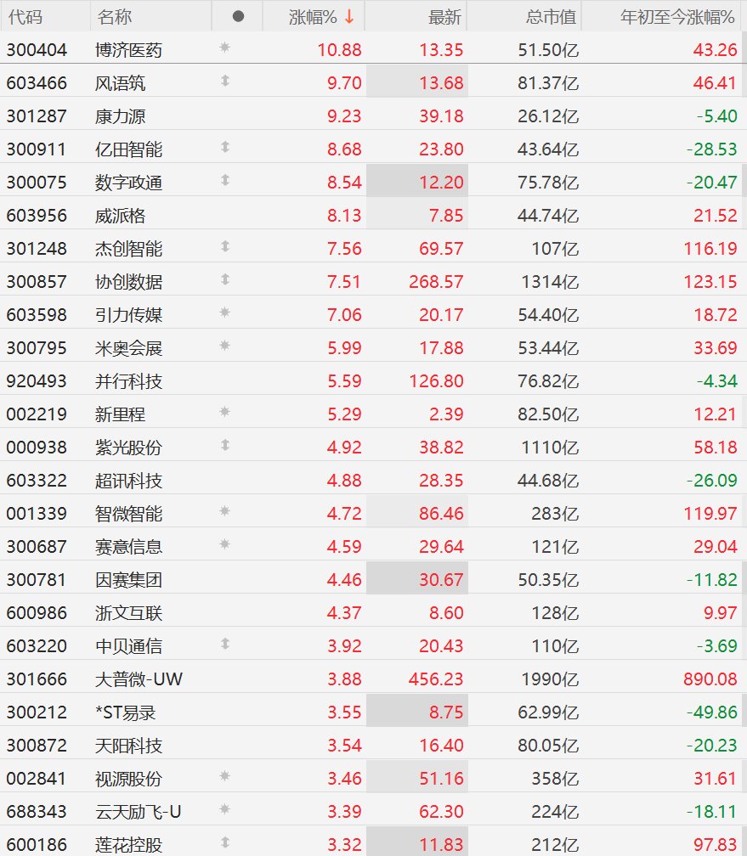This screenshot has height=856, width=747.
Task: Select stock code 603598
Action: [x=36, y=315]
